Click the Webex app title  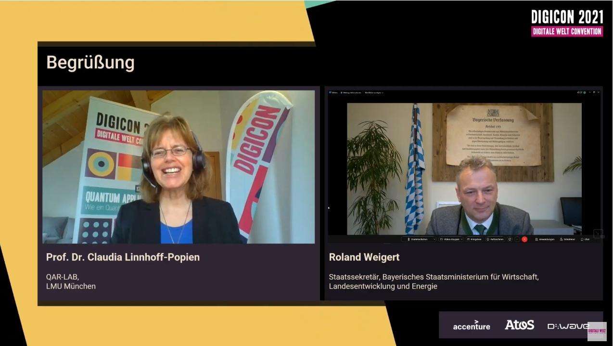click(x=333, y=92)
